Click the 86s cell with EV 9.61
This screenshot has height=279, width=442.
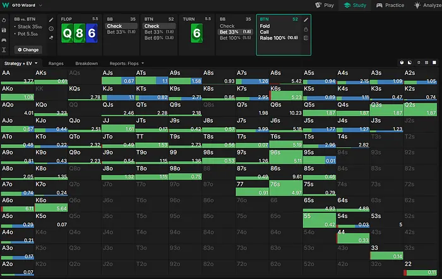(x=286, y=173)
